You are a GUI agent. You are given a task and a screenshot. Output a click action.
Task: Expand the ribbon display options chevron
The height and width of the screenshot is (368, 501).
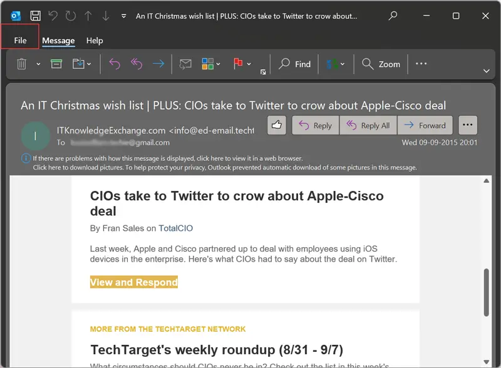tap(487, 71)
